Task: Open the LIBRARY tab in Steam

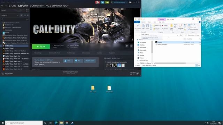Action: (23, 6)
